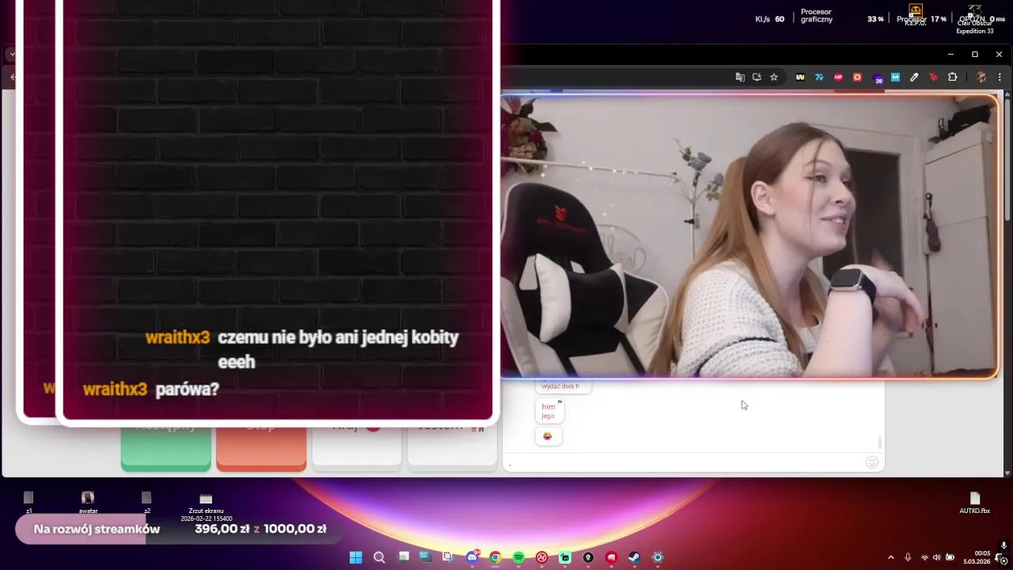The image size is (1013, 570).
Task: Open Spotify from the taskbar
Action: tap(518, 557)
